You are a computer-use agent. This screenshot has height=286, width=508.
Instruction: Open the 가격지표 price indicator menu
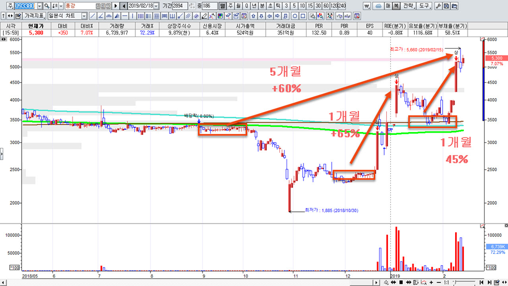click(34, 15)
